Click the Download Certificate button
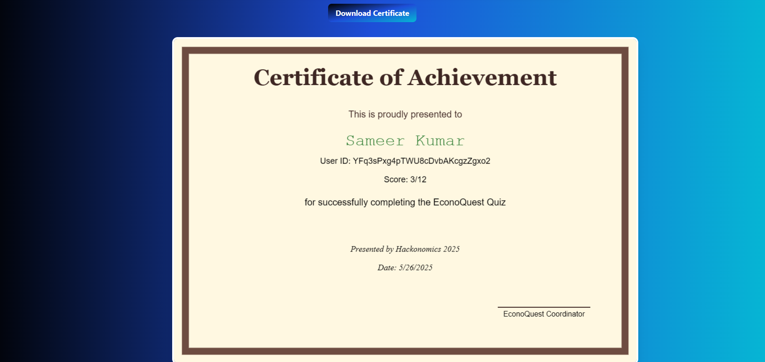The height and width of the screenshot is (362, 765). [x=372, y=13]
